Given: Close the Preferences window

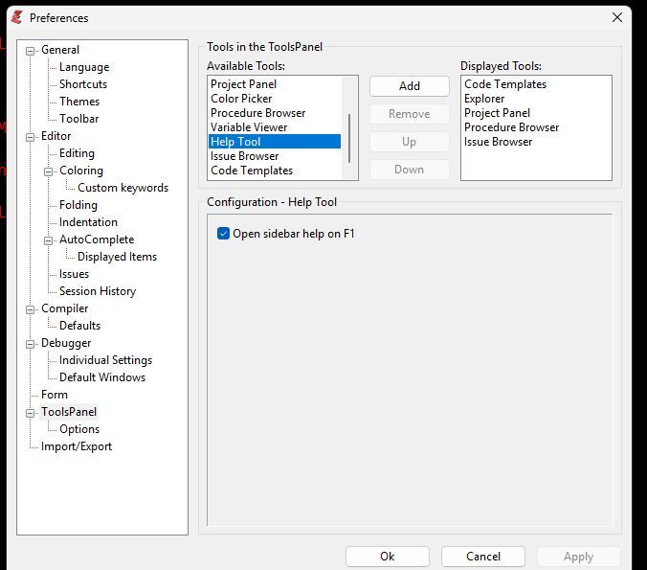Looking at the screenshot, I should (x=617, y=17).
